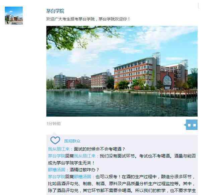Click 茅台学院 name in the reply to 醪糟汤圆
Screen dimensions: 201x195
57,177
